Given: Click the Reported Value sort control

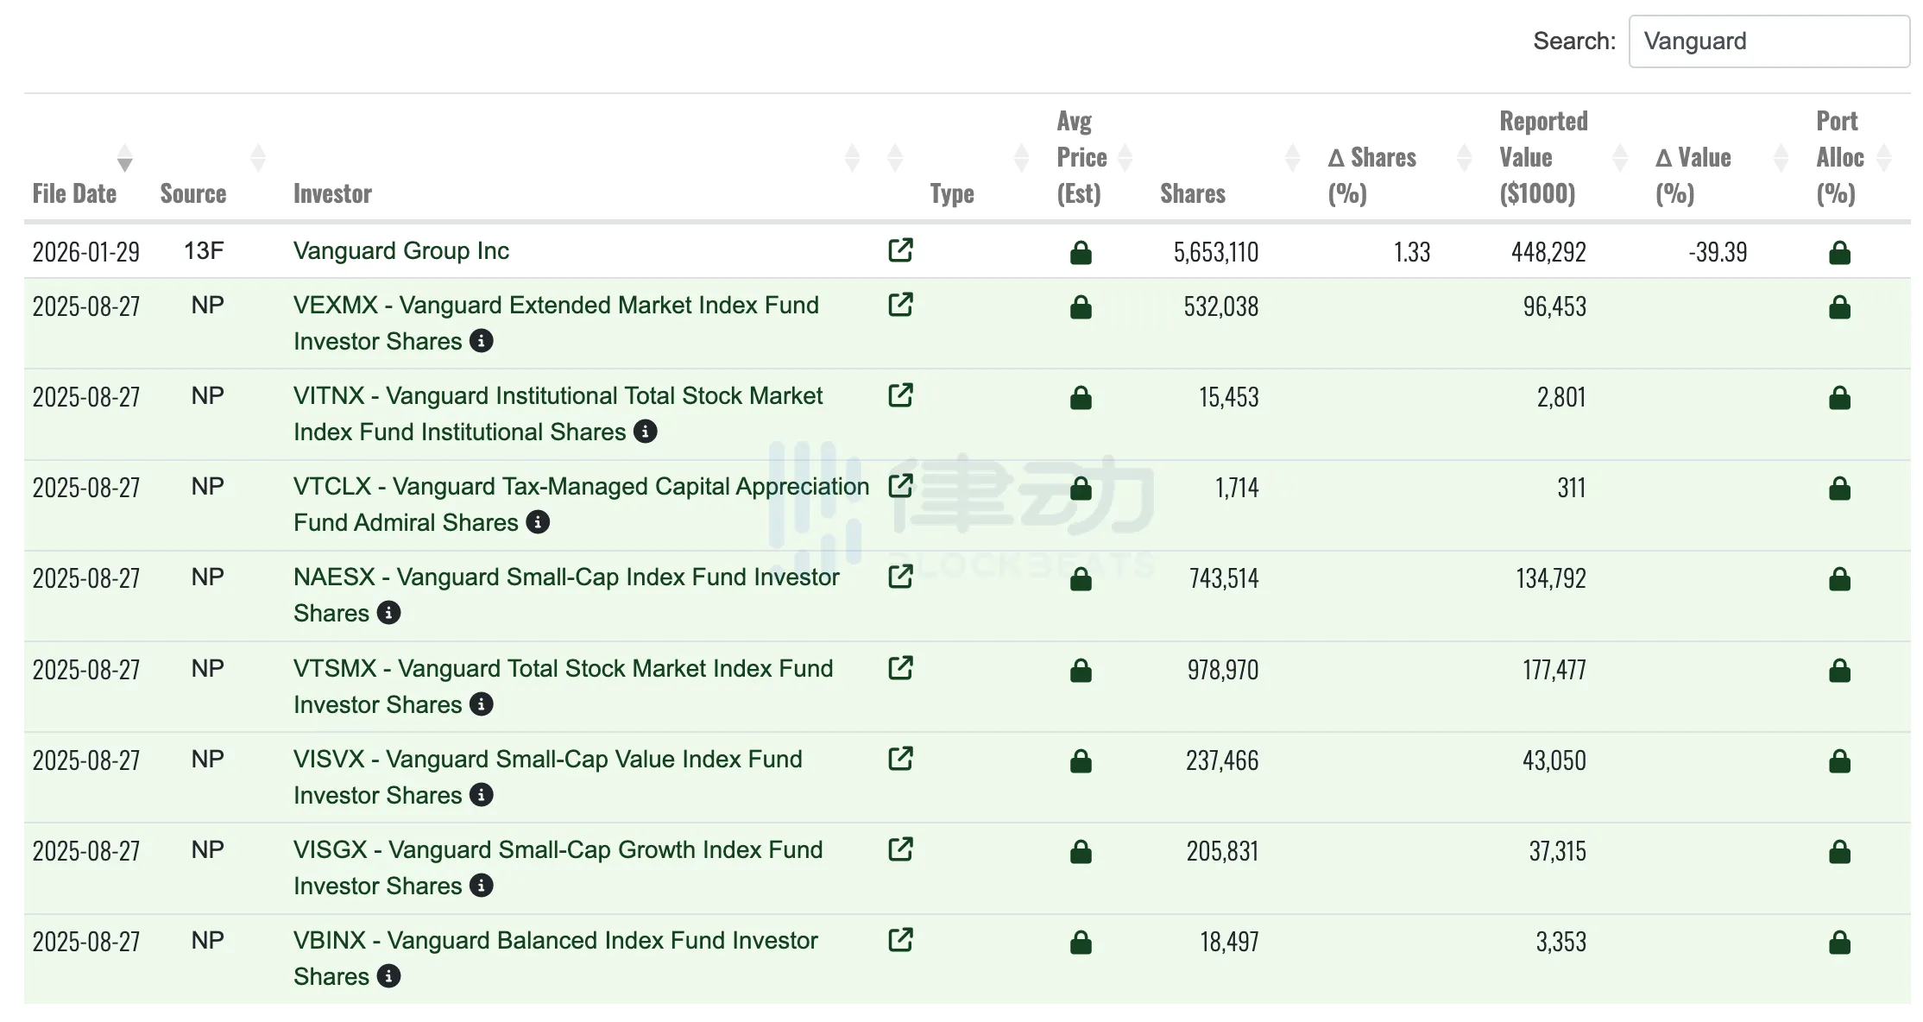Looking at the screenshot, I should pos(1619,158).
